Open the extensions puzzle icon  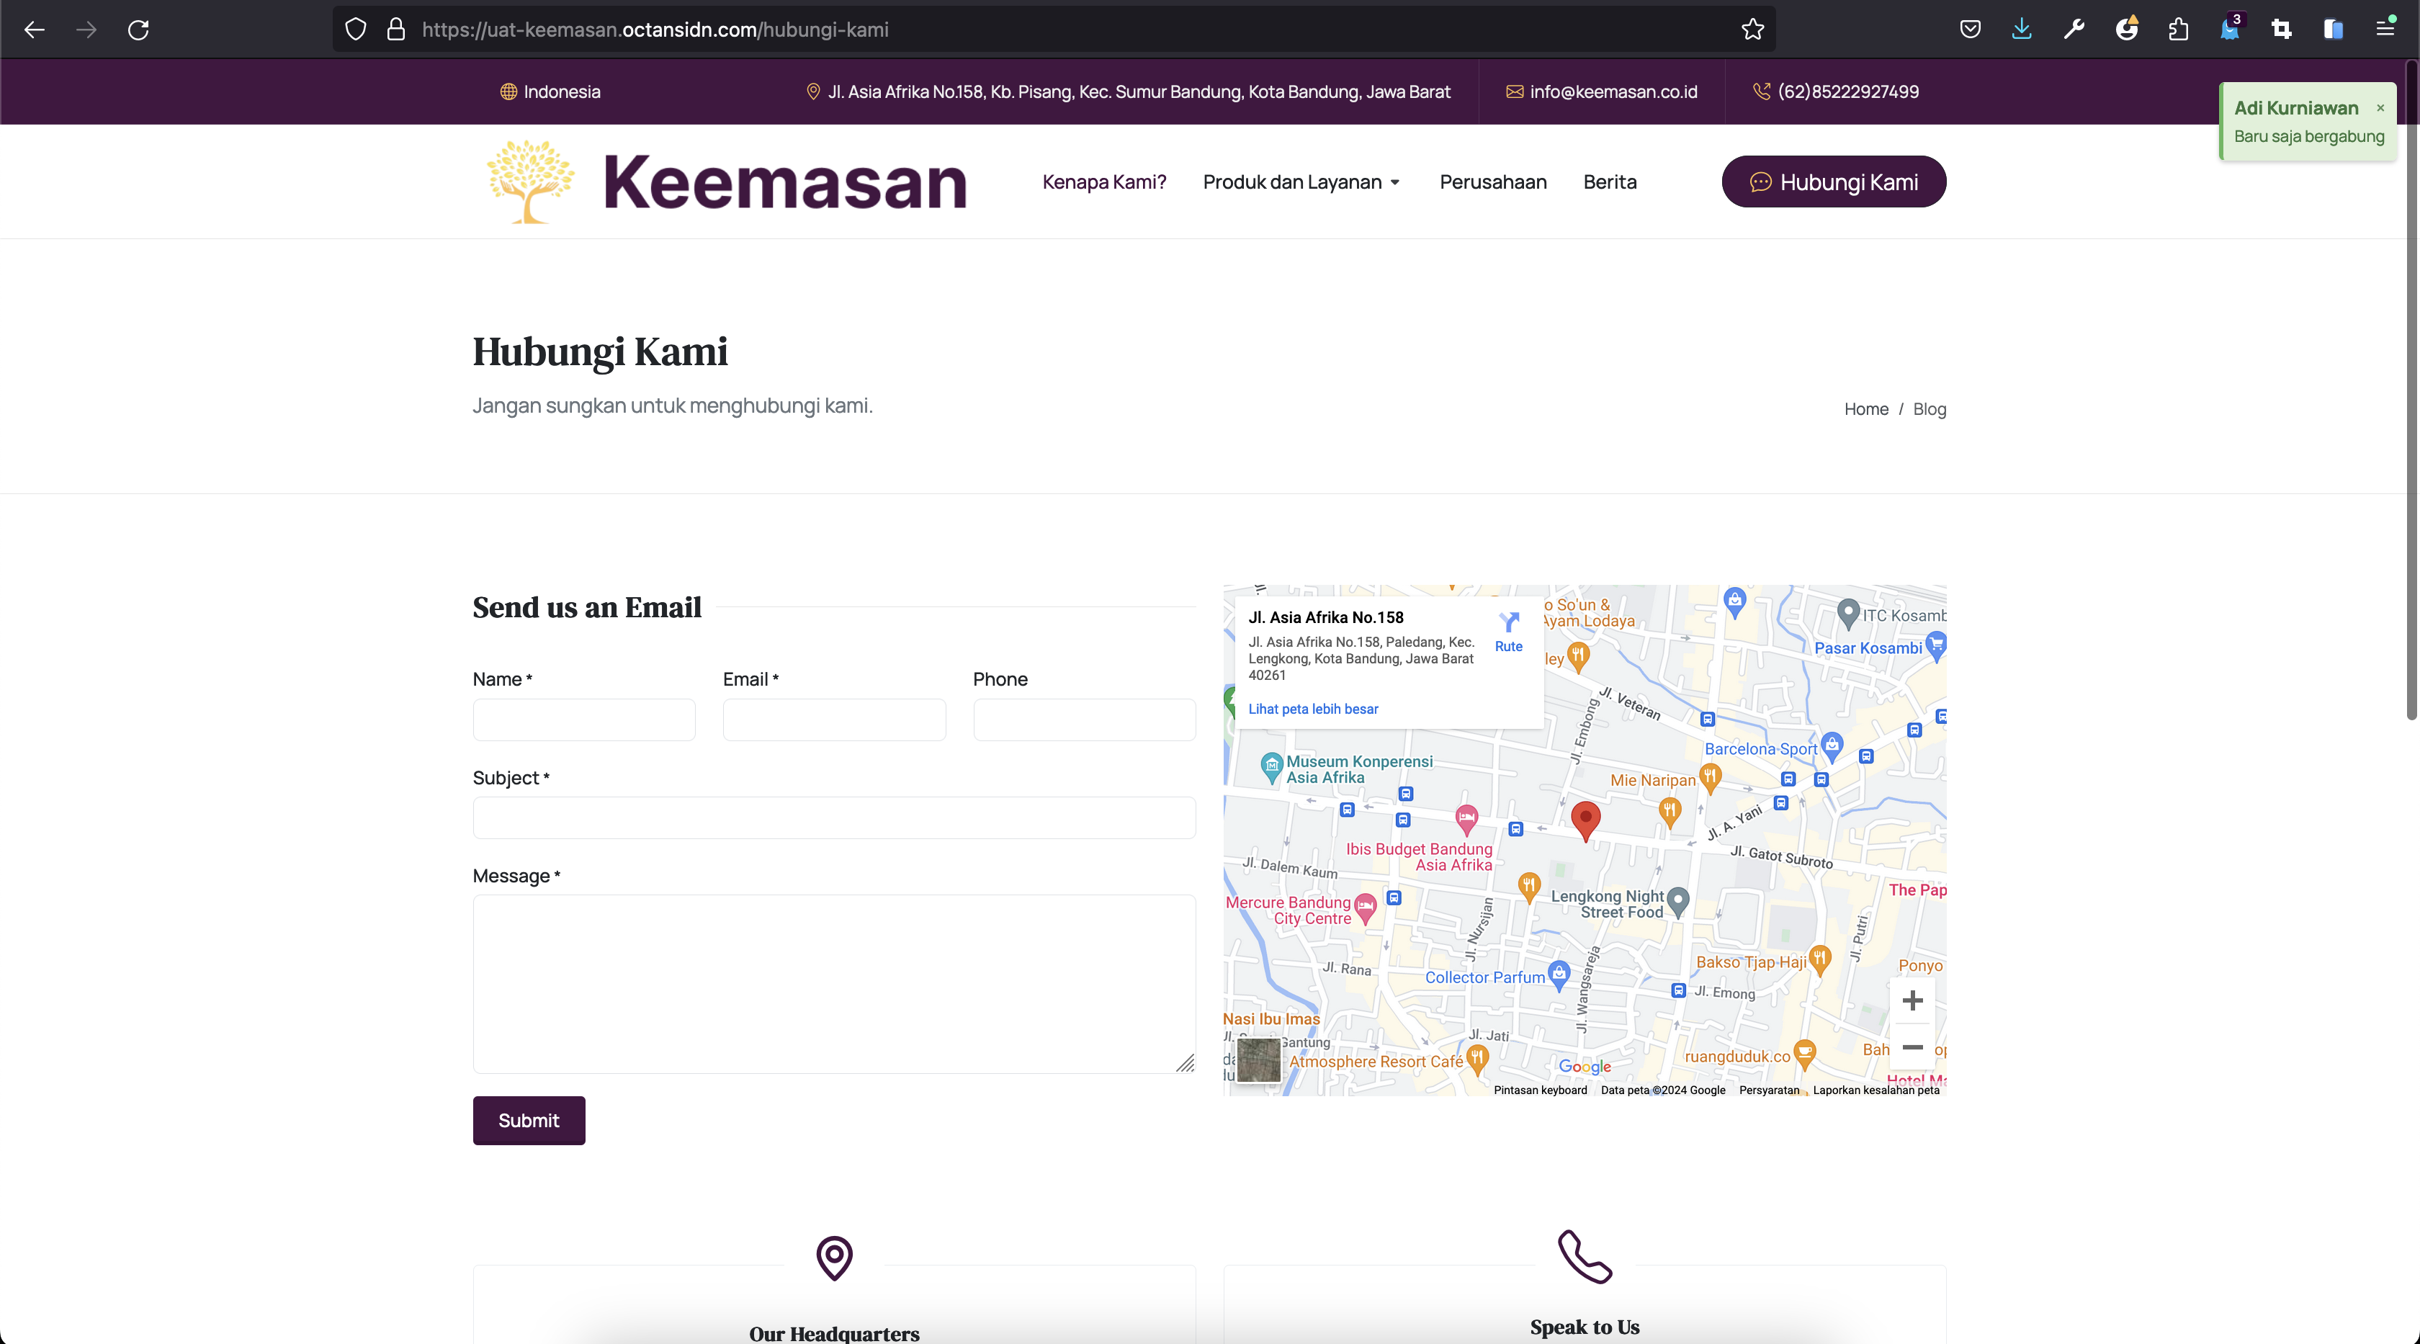[2179, 30]
